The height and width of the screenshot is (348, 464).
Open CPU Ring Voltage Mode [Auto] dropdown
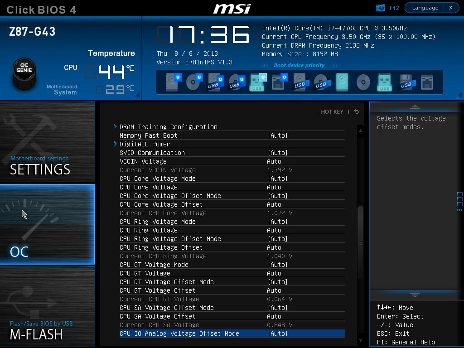click(278, 221)
